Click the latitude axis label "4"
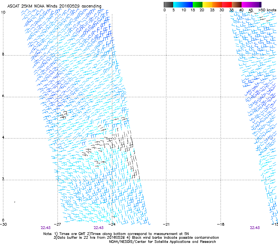278x244 pixels. (3, 137)
